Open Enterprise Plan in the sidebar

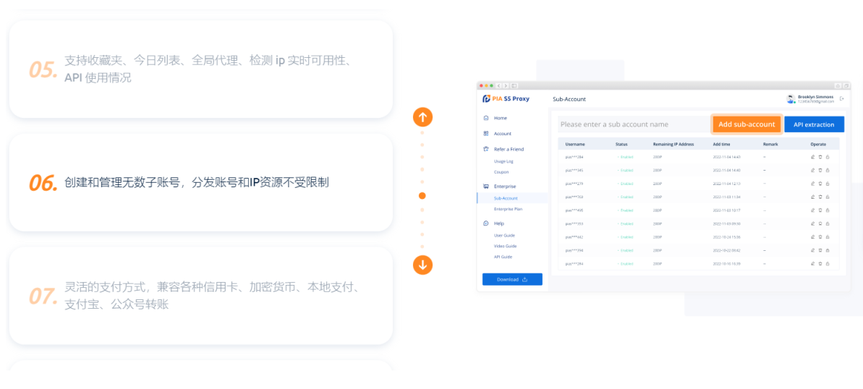[x=508, y=209]
